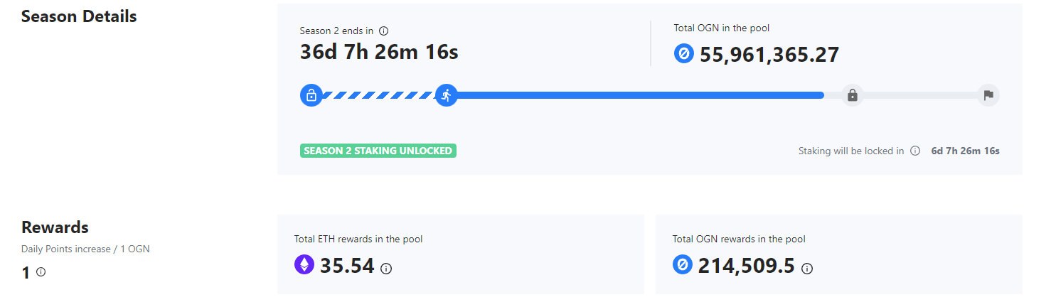This screenshot has width=1051, height=307.
Task: Click the gray lock icon on timeline
Action: 852,95
